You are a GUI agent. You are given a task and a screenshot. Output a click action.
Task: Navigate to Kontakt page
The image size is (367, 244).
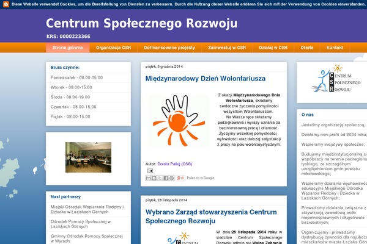[x=335, y=48]
